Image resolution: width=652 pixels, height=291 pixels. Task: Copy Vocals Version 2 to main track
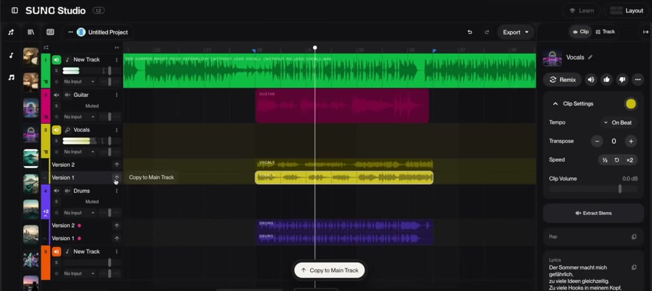point(117,165)
